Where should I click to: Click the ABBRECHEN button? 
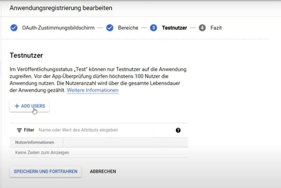[103, 172]
